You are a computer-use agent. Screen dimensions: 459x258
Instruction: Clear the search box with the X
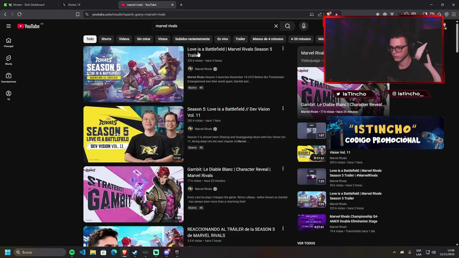pos(276,26)
